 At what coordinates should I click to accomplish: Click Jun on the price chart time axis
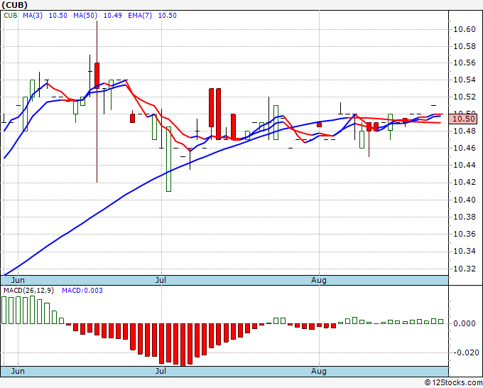pos(18,280)
